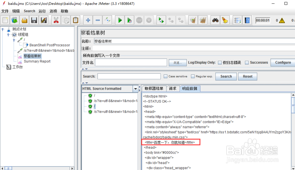The image size is (295, 170).
Task: Click the Configure button
Action: pyautogui.click(x=283, y=62)
